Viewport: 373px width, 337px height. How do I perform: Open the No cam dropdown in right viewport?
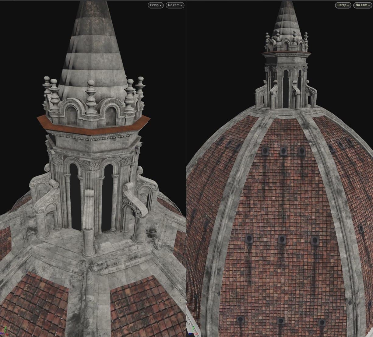pos(363,5)
